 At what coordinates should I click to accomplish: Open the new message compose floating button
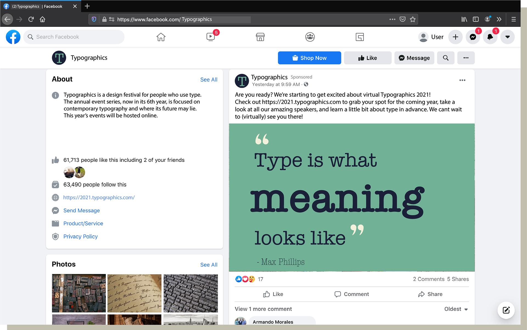point(506,310)
